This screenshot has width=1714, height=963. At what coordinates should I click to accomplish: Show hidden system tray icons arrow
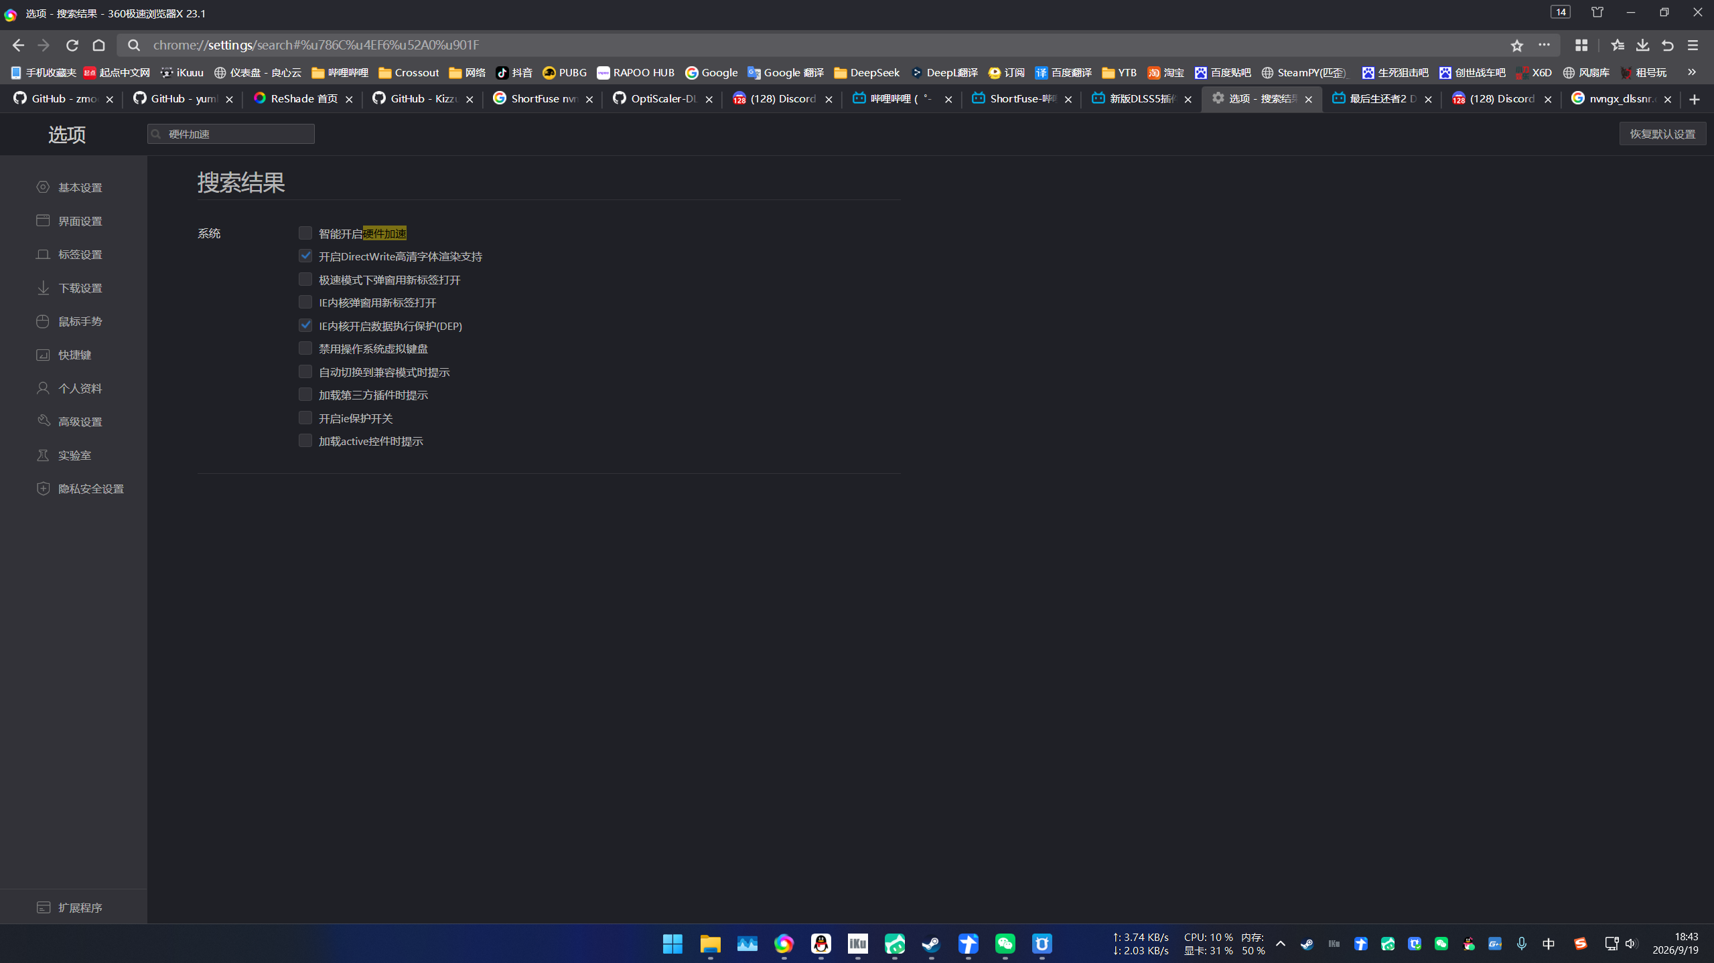(x=1280, y=944)
